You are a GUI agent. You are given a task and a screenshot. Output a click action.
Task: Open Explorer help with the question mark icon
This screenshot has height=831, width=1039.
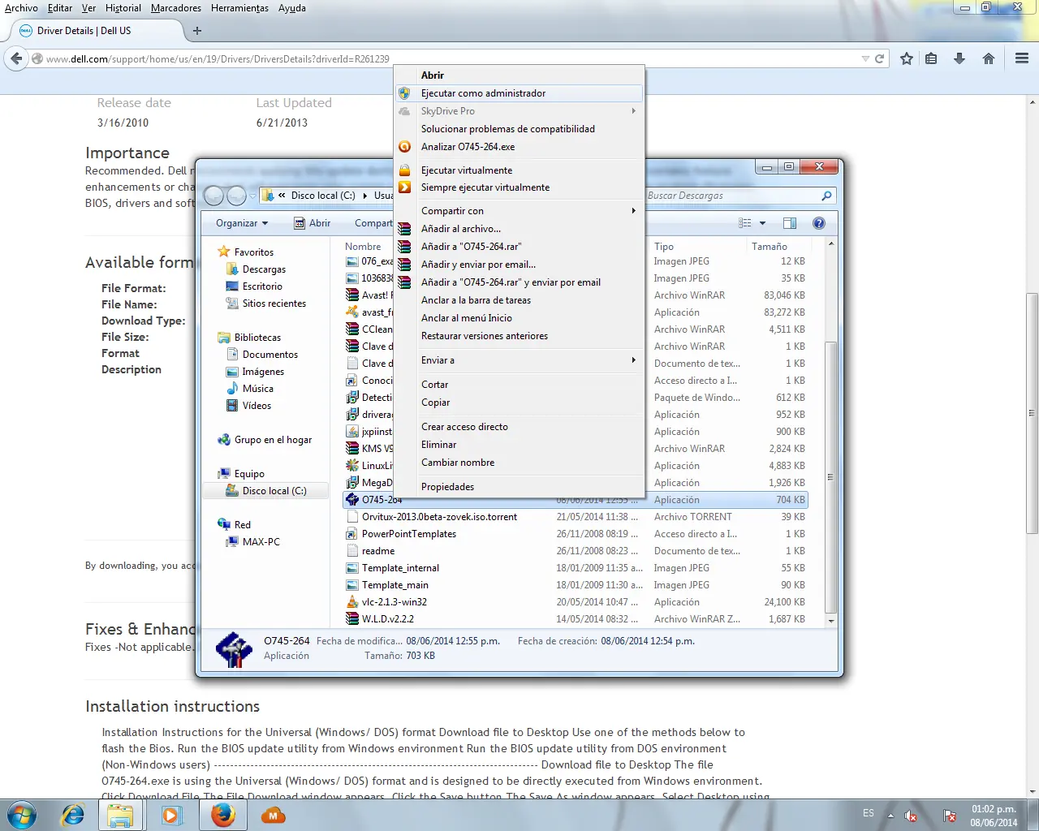point(819,222)
